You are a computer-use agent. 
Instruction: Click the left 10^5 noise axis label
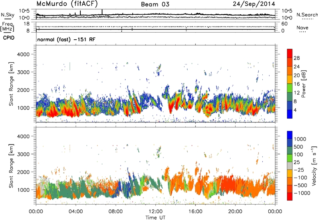coord(24,11)
